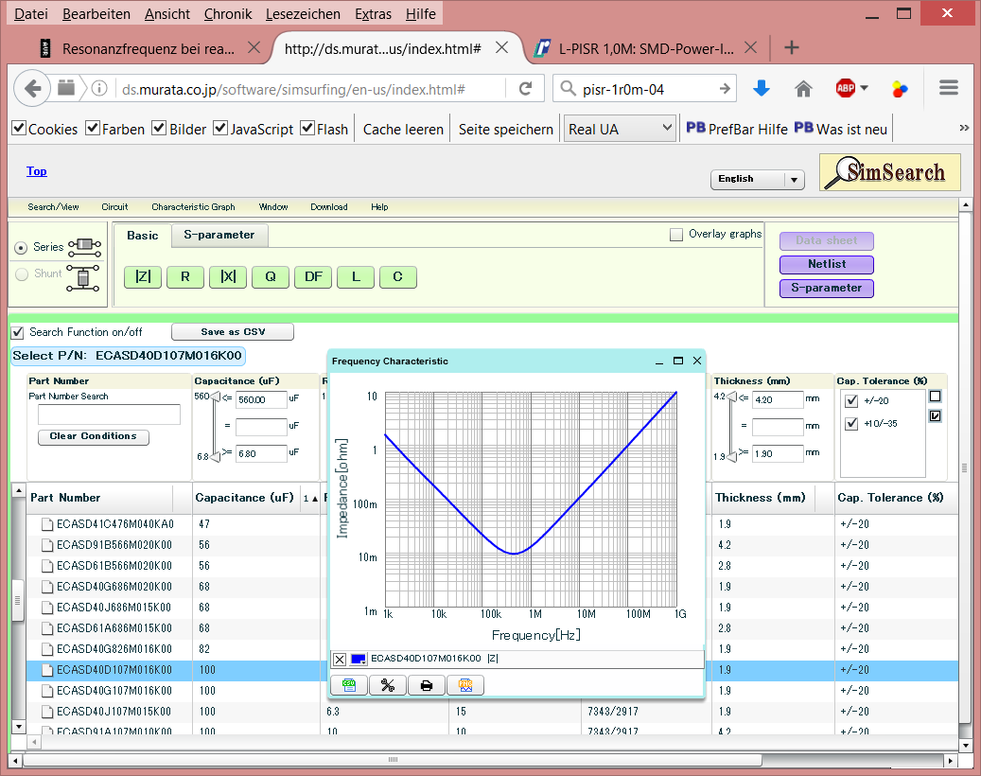Minimize the Frequency Characteristic window
Image resolution: width=981 pixels, height=776 pixels.
click(x=659, y=362)
